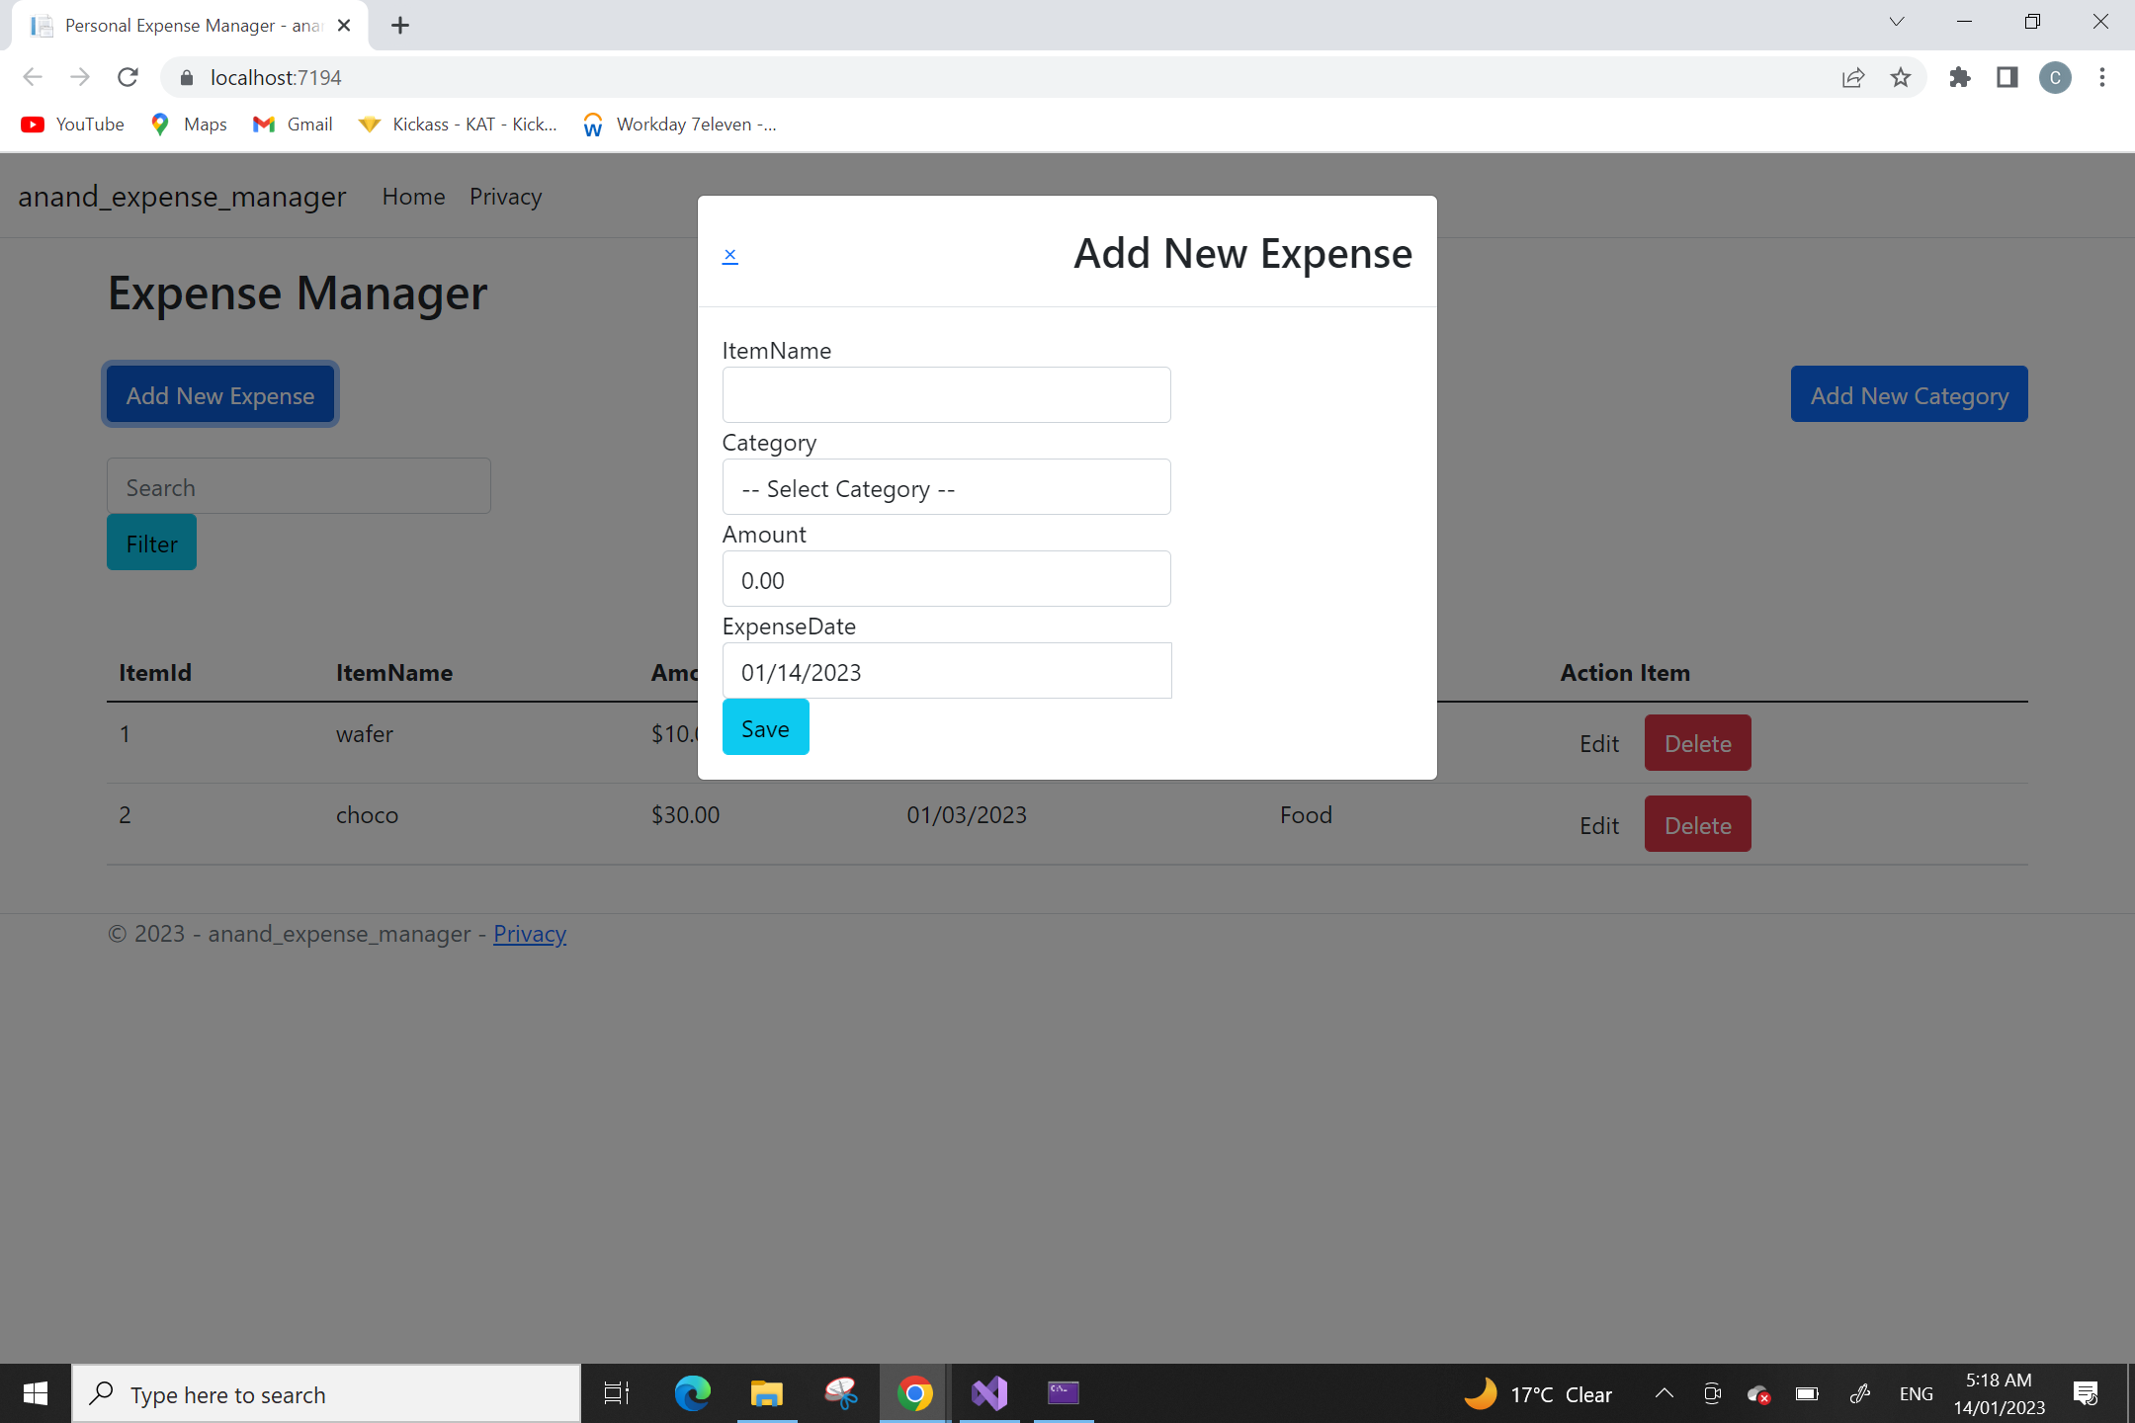Open Visual Studio from the taskbar
The image size is (2135, 1423).
pyautogui.click(x=988, y=1393)
